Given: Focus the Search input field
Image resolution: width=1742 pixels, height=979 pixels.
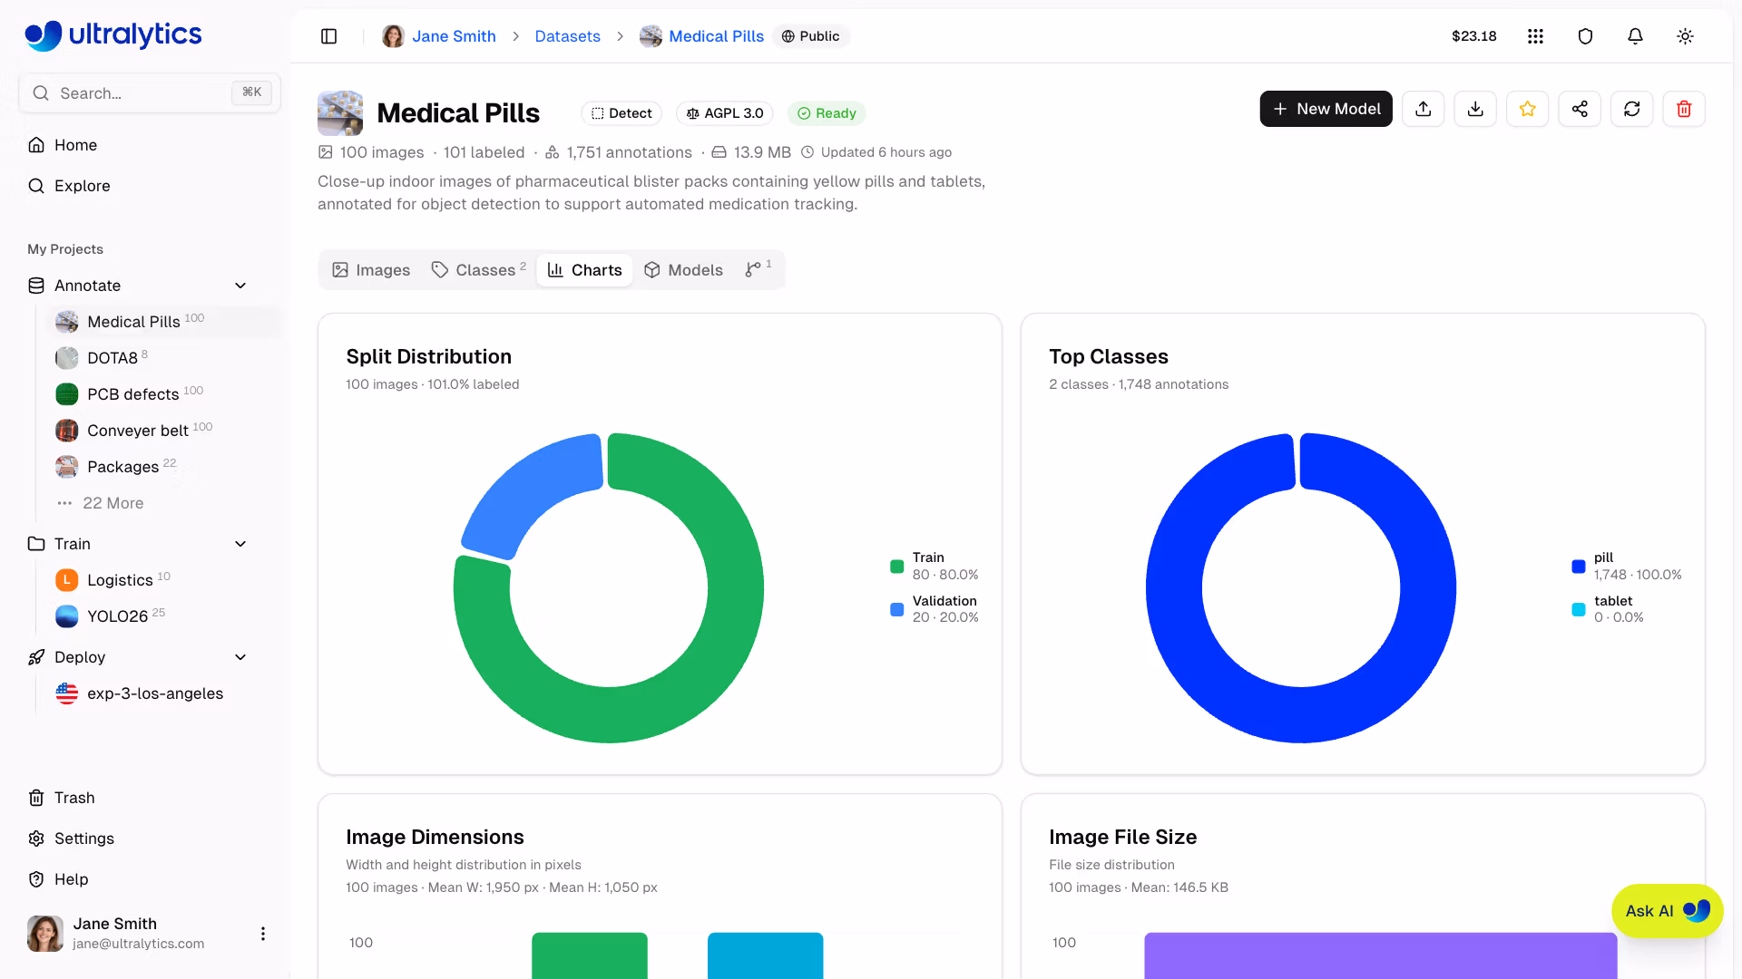Looking at the screenshot, I should 150,92.
